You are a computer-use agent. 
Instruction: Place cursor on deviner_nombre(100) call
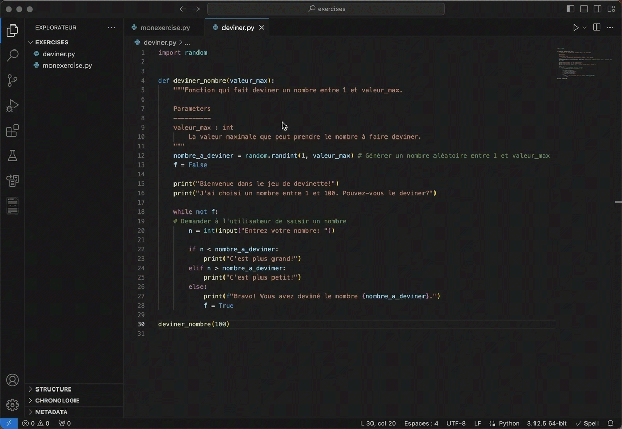coord(194,324)
